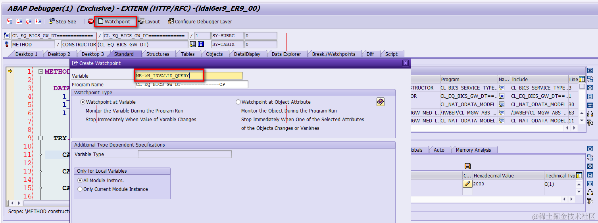Maximize the variables tool panel
598x223 pixels.
590,166
